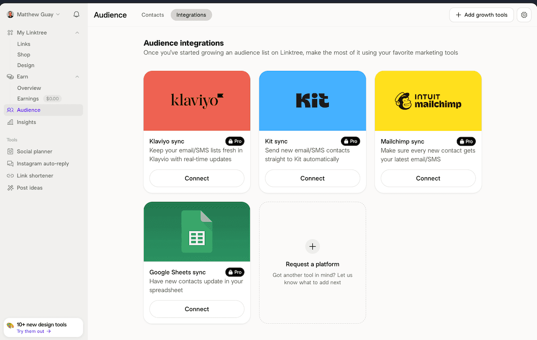Click the Pro badge on Google Sheets sync
The image size is (537, 340).
pos(235,272)
